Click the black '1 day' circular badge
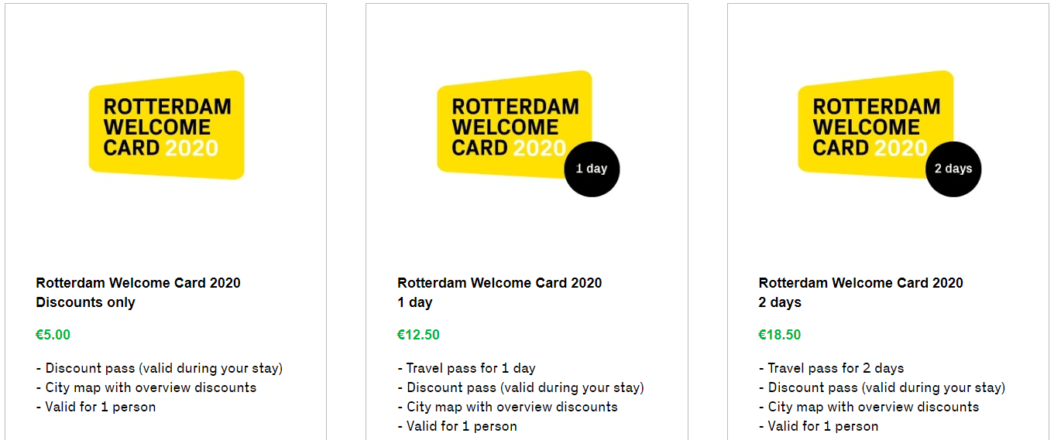 coord(592,169)
